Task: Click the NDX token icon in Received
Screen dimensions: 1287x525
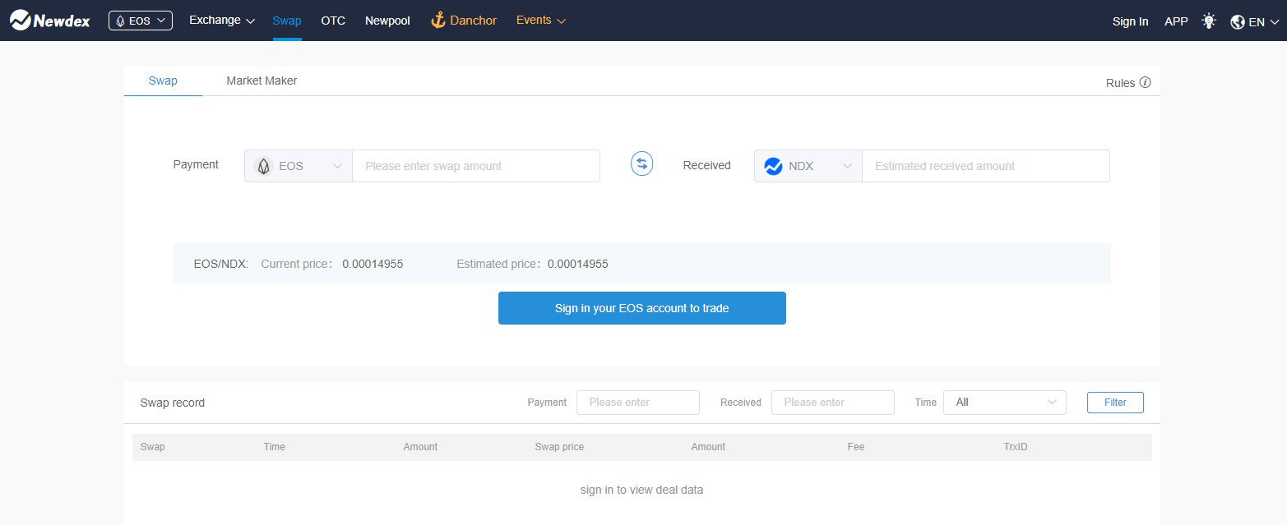Action: pos(773,166)
